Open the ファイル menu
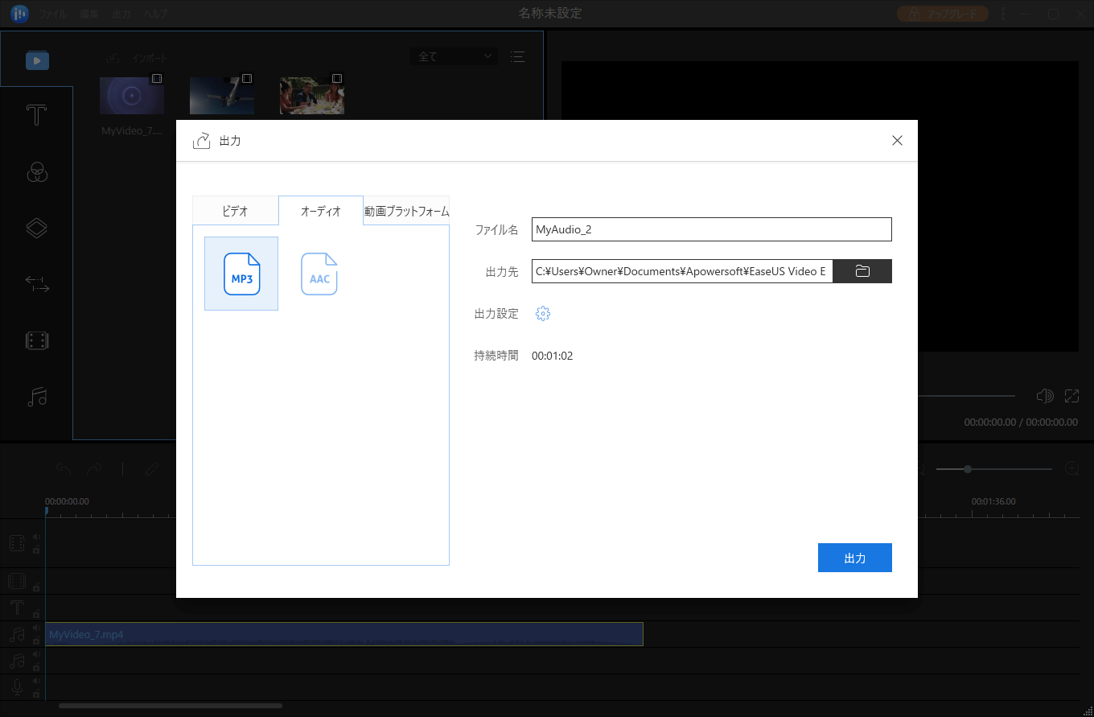 click(x=53, y=14)
